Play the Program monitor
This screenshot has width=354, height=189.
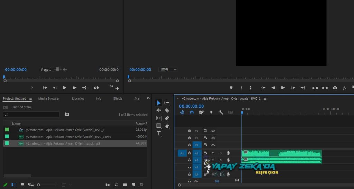coord(283,88)
